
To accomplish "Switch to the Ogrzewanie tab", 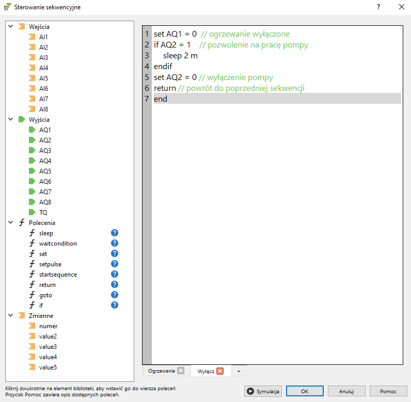I will [162, 371].
